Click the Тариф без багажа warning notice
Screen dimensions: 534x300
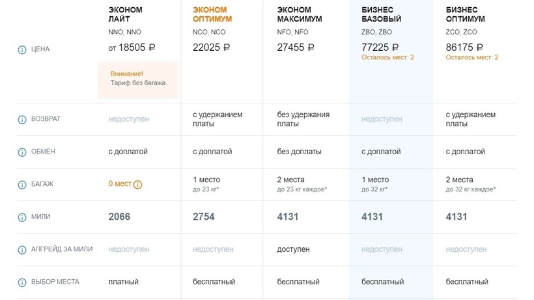click(137, 79)
